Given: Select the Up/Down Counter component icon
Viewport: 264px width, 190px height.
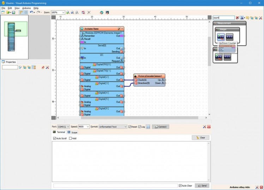Looking at the screenshot, I should click(x=221, y=36).
